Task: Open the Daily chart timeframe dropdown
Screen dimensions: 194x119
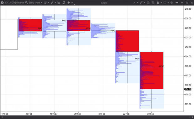Action: point(35,3)
